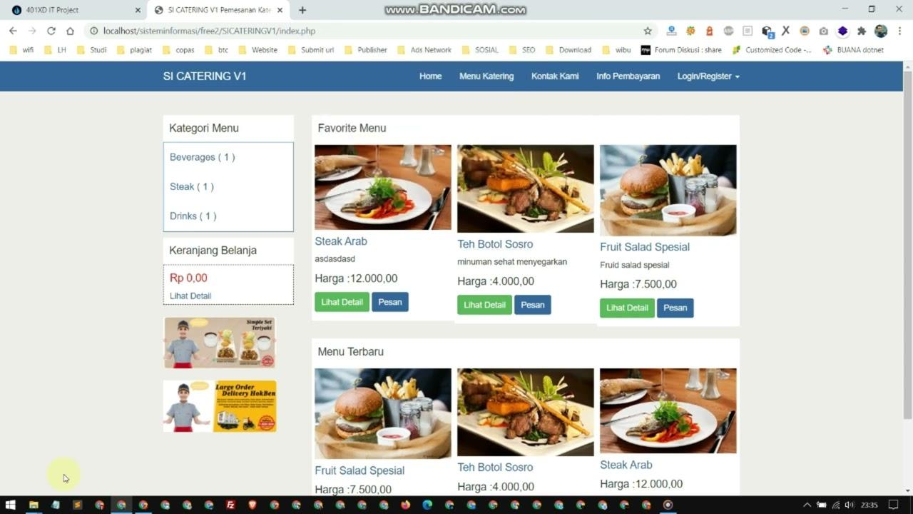
Task: Click the SI CATERING V1 brand link
Action: [x=205, y=76]
